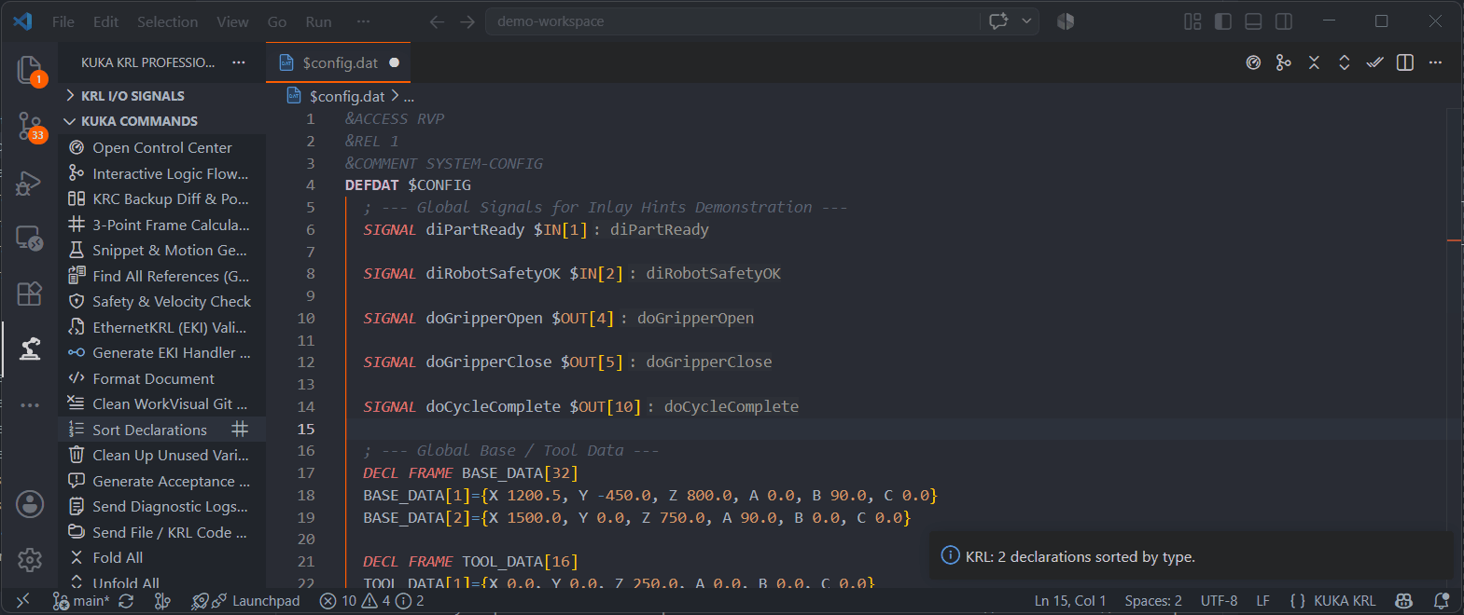
Task: Click the demo-workspace command center search box
Action: tap(732, 21)
